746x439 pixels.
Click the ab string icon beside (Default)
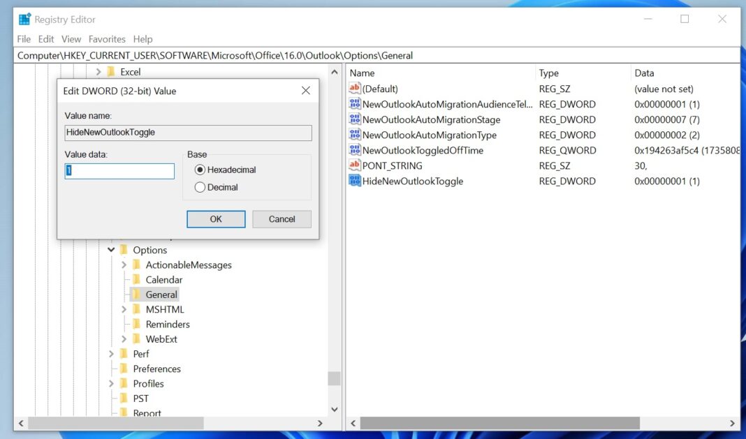pos(353,89)
